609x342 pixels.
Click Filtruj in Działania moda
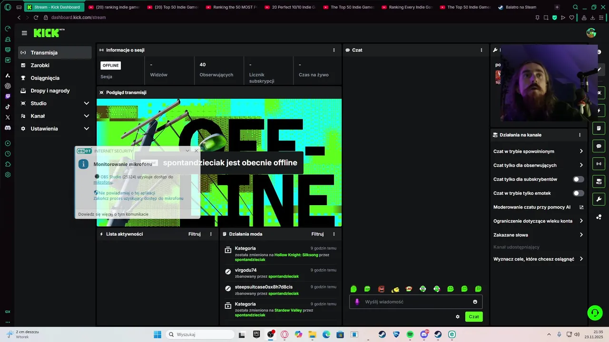pos(317,234)
